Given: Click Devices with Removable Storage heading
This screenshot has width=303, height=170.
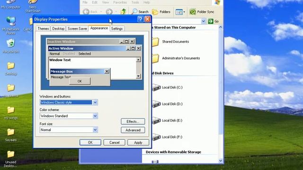Looking at the screenshot, I should [173, 152].
